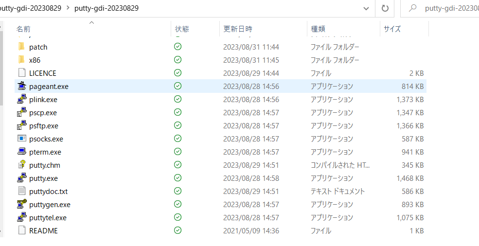Sort by 種類 column header
Screen dimensions: 479x246
[x=318, y=29]
